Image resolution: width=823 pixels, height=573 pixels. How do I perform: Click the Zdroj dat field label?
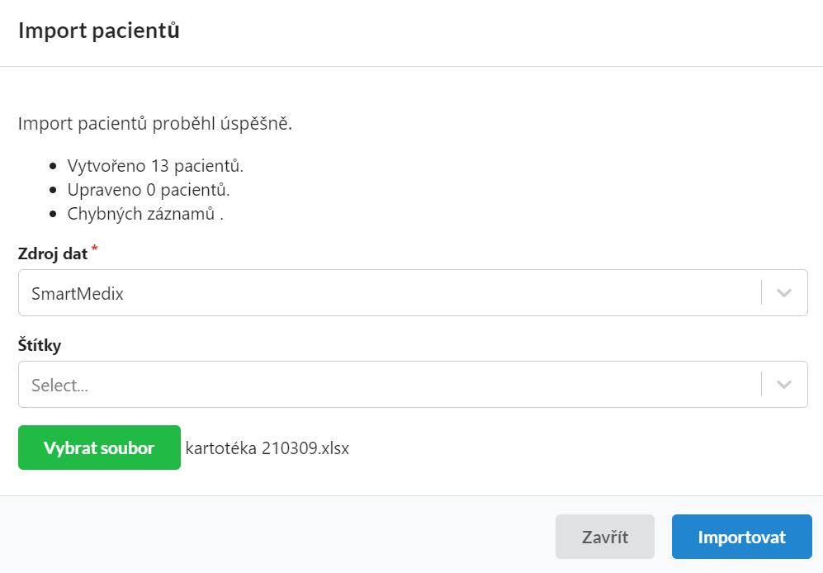[53, 253]
